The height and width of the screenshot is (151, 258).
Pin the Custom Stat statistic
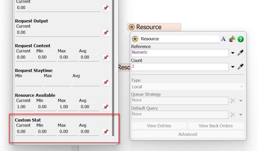(x=106, y=132)
